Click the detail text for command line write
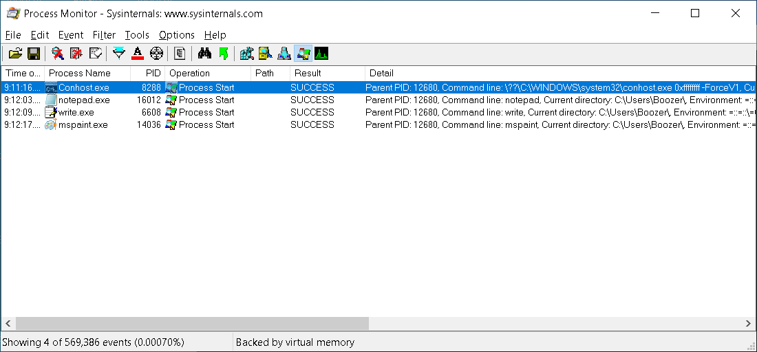Image resolution: width=757 pixels, height=352 pixels. click(x=561, y=112)
